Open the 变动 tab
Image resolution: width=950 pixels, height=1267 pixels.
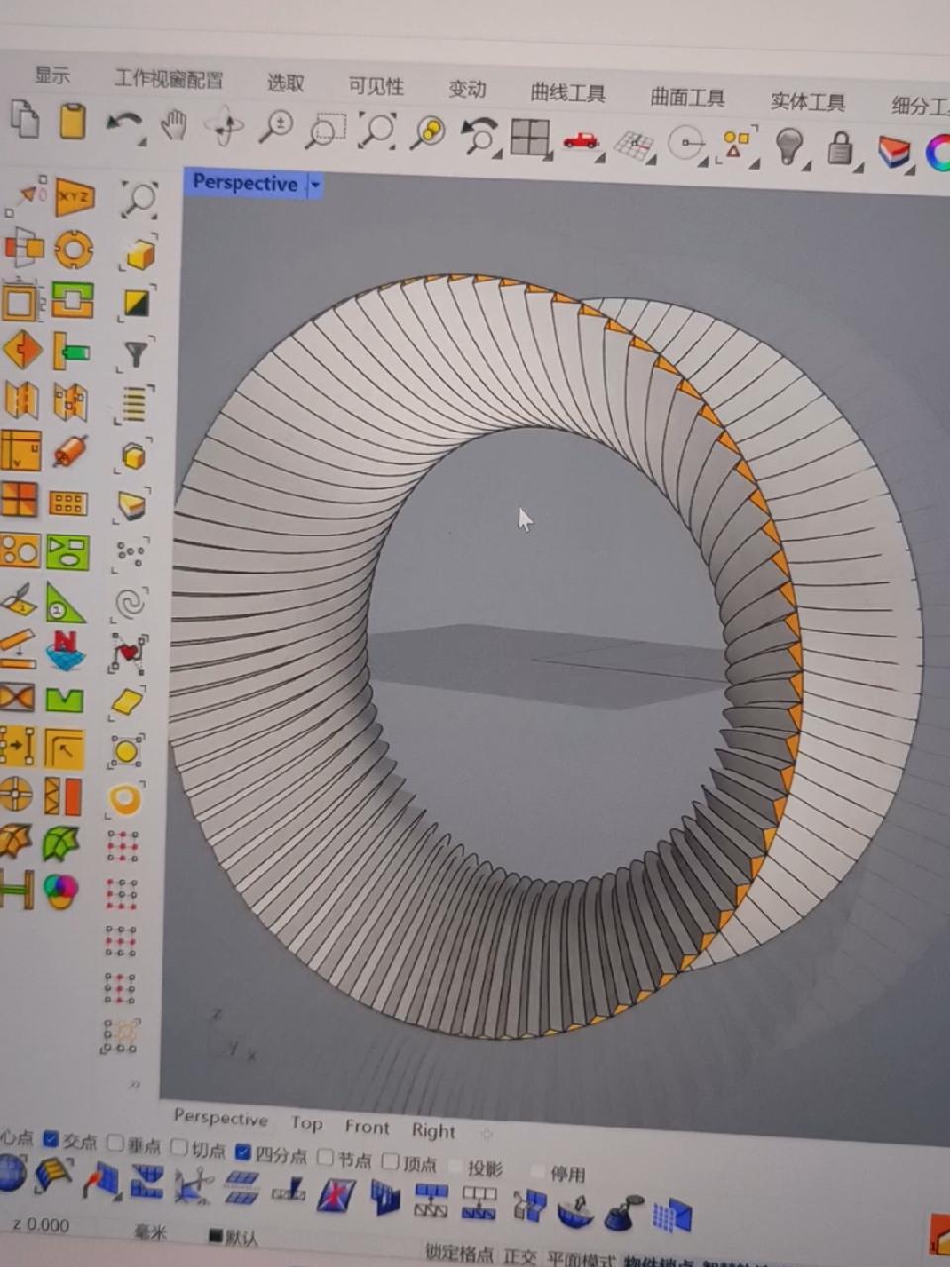(467, 89)
